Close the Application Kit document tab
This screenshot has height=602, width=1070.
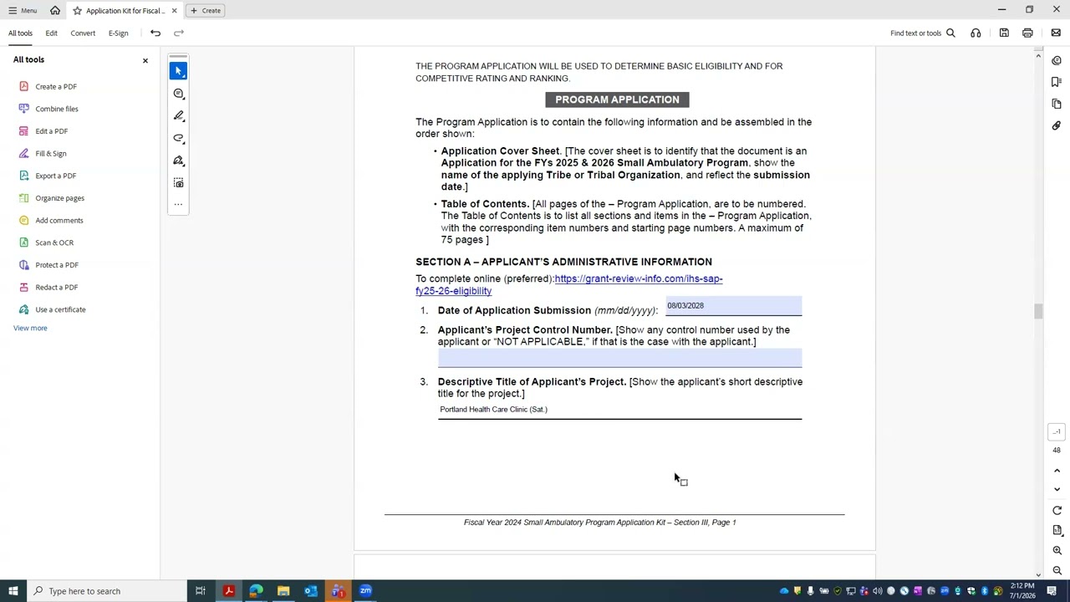pos(174,11)
